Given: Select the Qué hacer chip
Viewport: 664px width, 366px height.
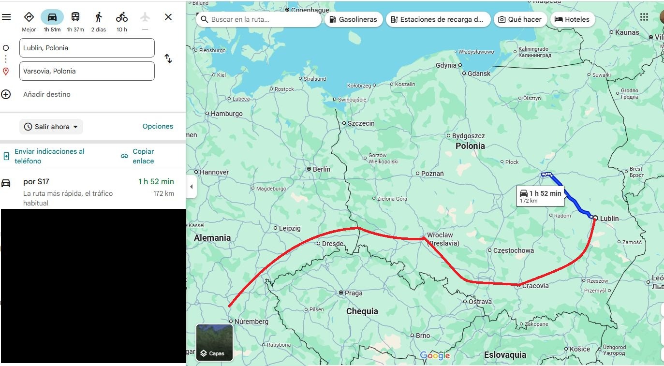Looking at the screenshot, I should (x=520, y=19).
